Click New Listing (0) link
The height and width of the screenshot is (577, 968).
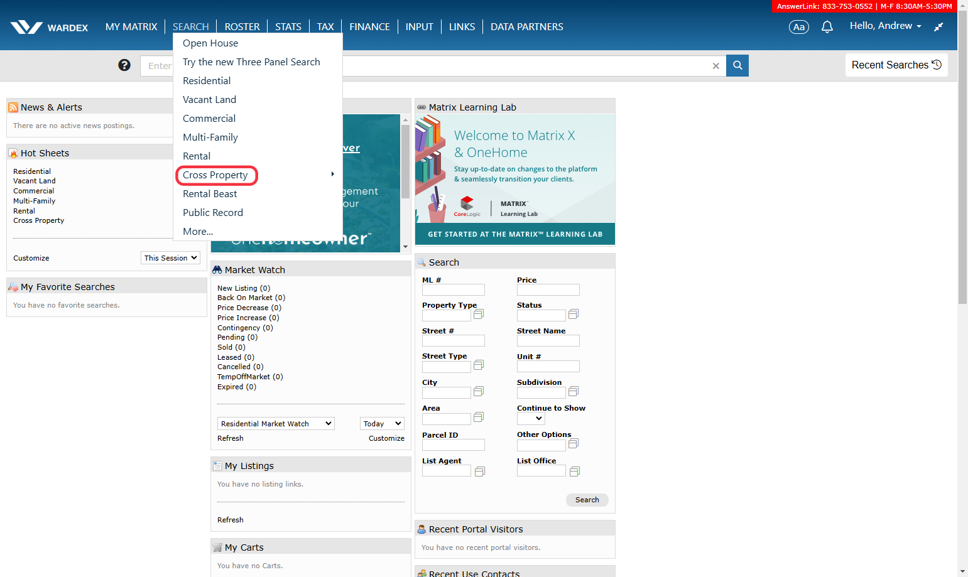(x=244, y=288)
